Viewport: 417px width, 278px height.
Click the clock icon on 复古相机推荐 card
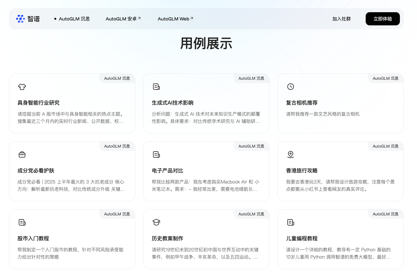pos(290,86)
